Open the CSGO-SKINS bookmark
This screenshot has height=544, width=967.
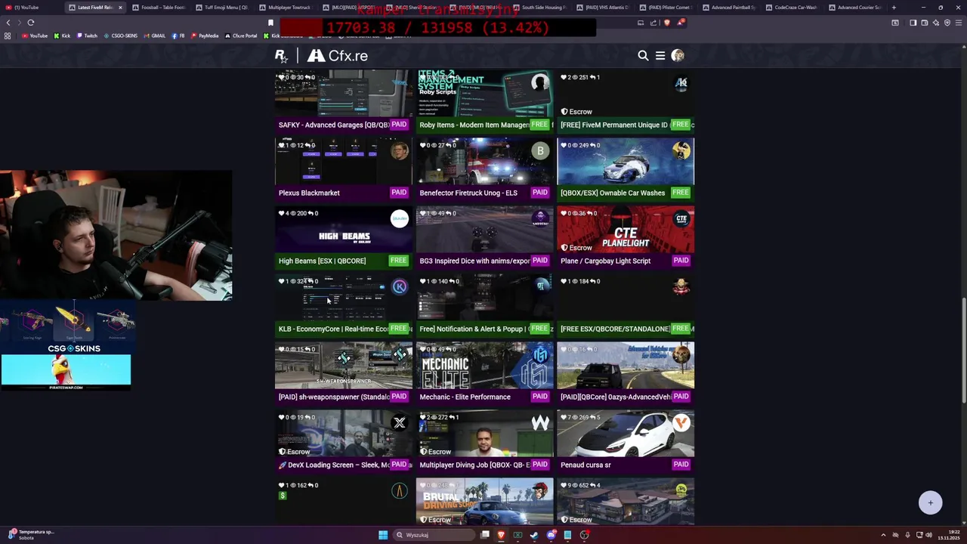(x=121, y=36)
